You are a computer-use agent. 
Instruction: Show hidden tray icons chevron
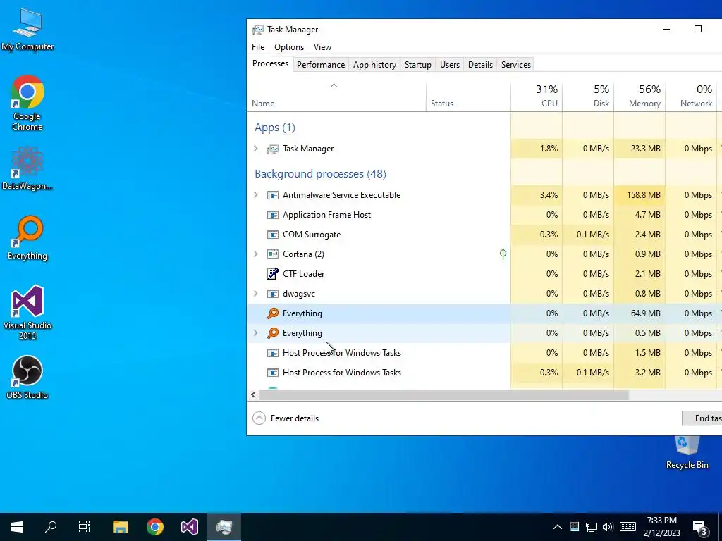(x=557, y=527)
